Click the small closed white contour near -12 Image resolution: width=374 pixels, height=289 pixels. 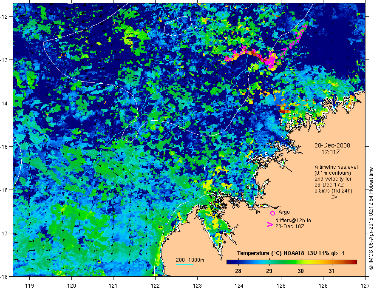178,26
